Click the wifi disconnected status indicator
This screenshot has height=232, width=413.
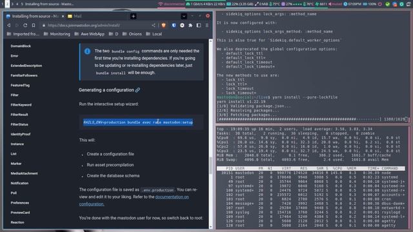point(171,4)
